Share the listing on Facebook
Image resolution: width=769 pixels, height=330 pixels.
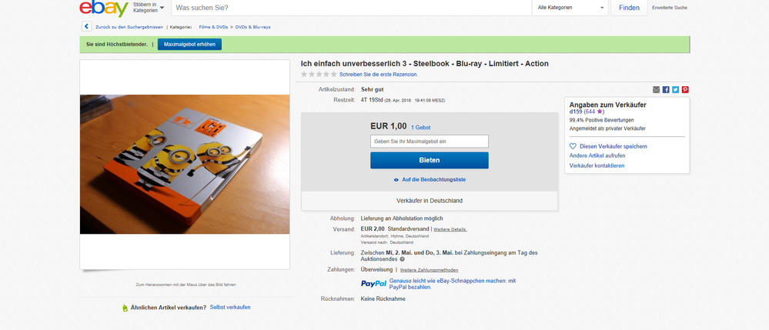666,89
